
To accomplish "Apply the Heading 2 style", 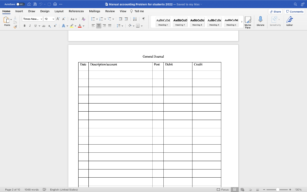I will pos(180,22).
